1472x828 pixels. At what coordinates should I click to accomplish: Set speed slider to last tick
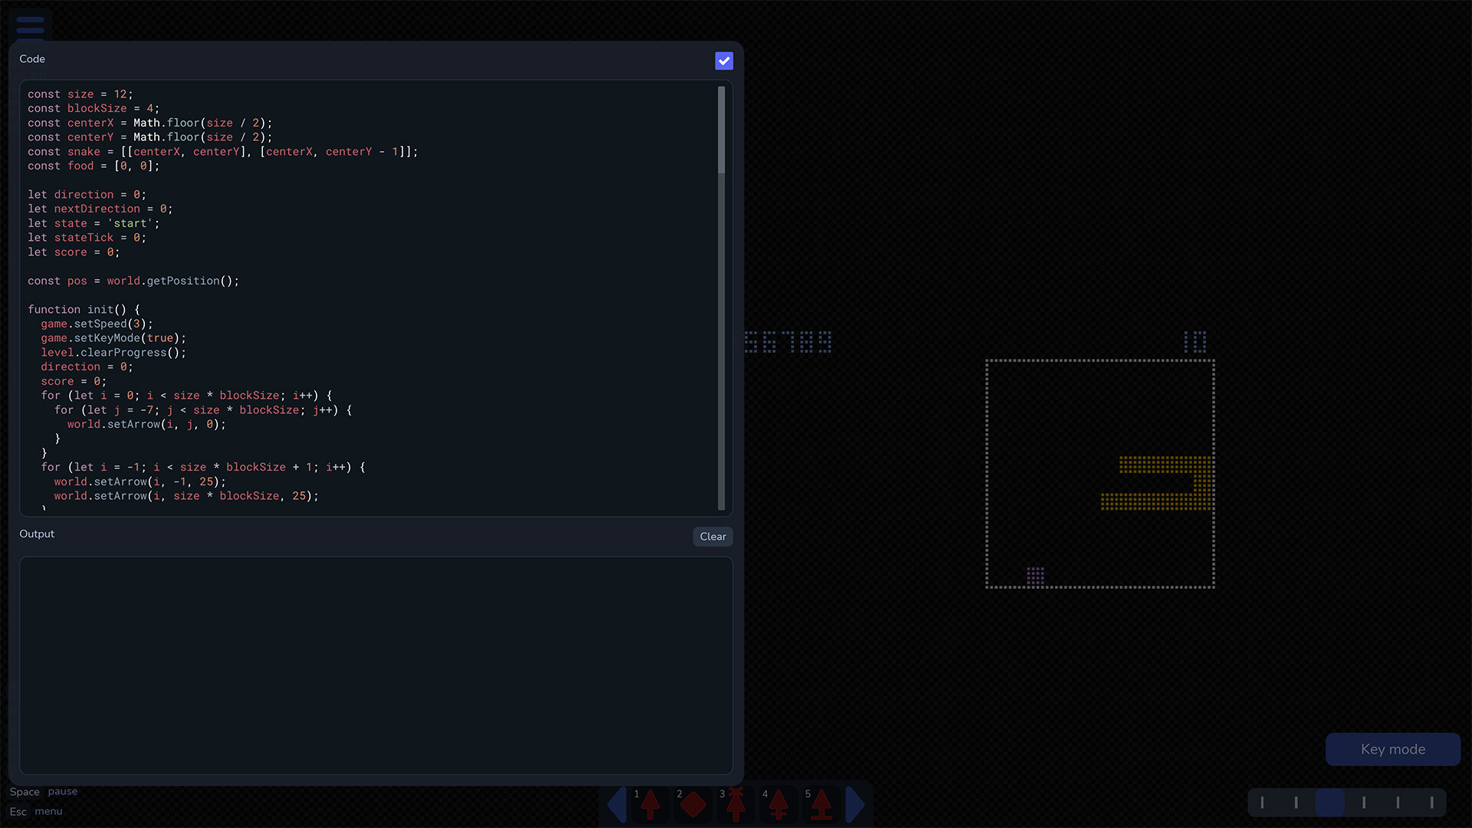coord(1431,803)
